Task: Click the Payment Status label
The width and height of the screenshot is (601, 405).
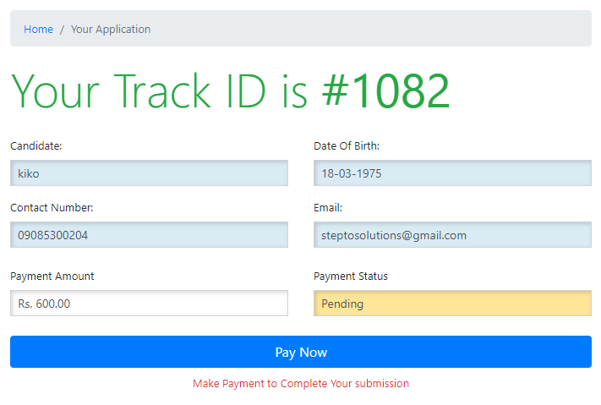Action: pyautogui.click(x=351, y=276)
